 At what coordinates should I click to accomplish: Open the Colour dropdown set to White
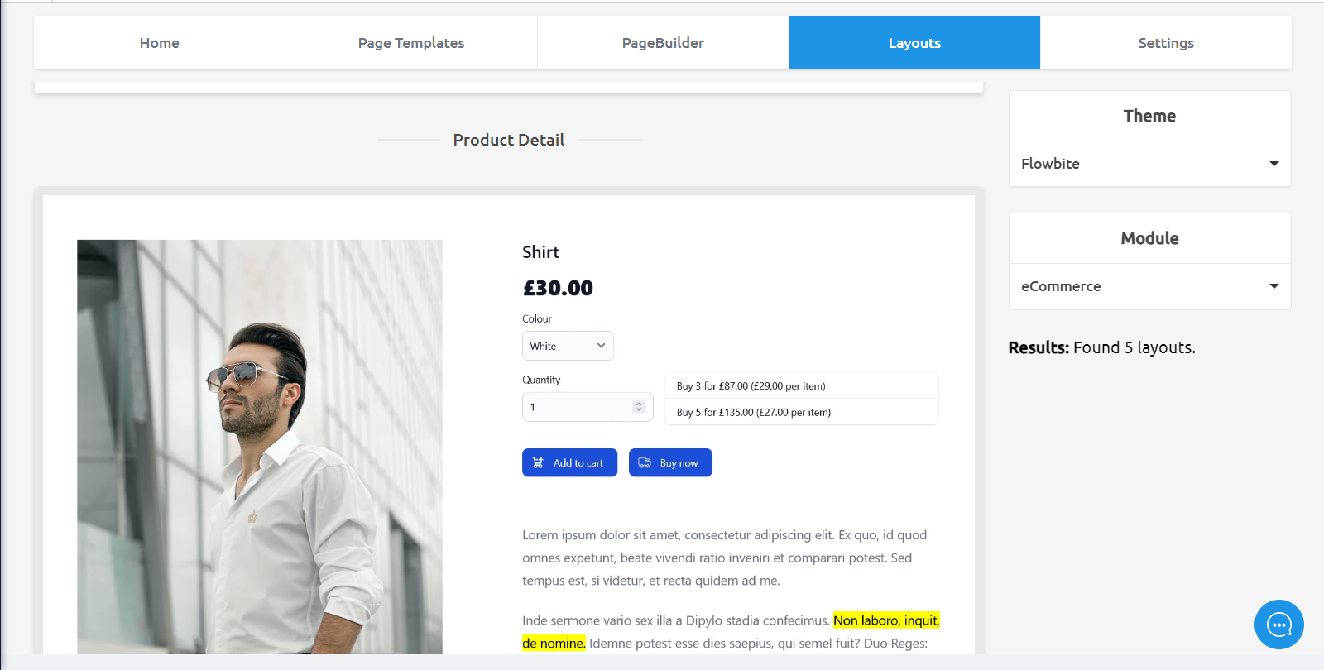(568, 346)
